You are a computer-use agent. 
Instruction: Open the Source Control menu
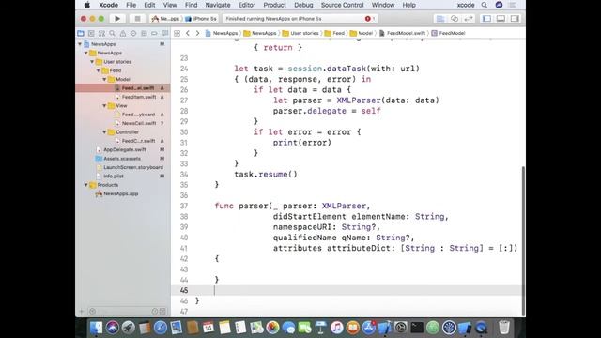[342, 5]
